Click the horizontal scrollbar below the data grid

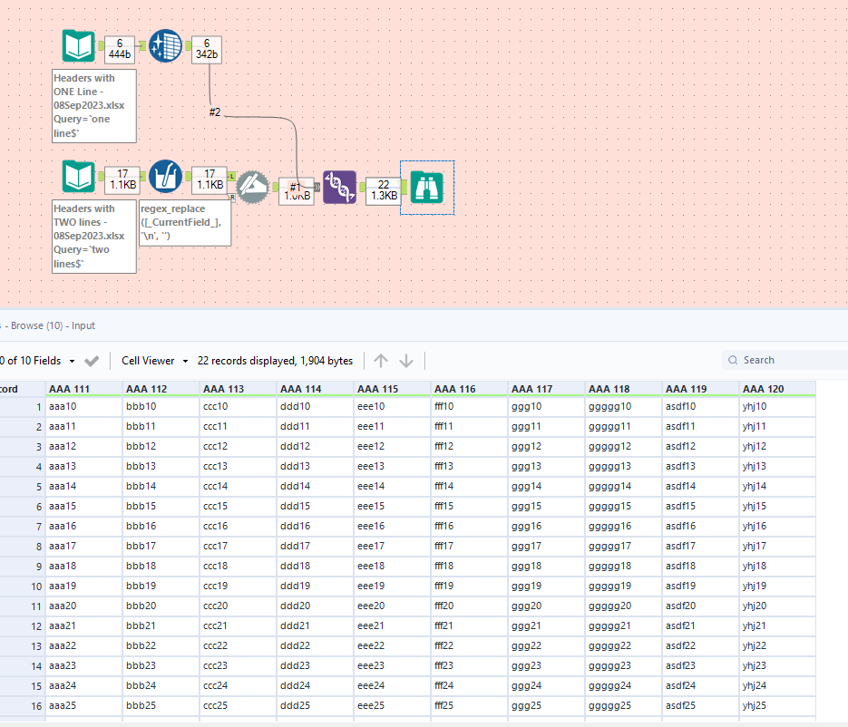point(363,722)
